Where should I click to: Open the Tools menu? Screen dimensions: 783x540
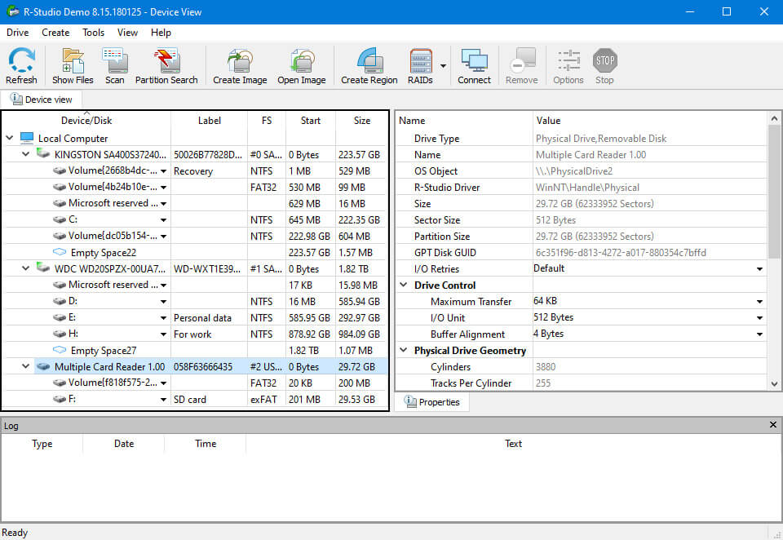click(x=93, y=33)
